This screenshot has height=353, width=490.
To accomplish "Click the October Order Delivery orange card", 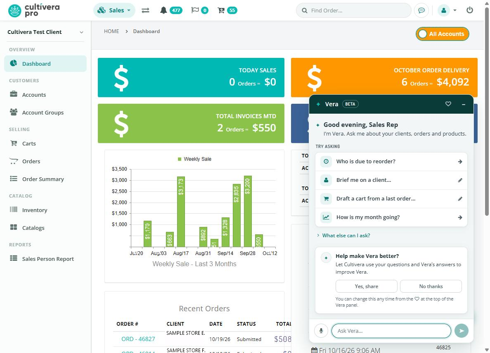I will tap(384, 76).
